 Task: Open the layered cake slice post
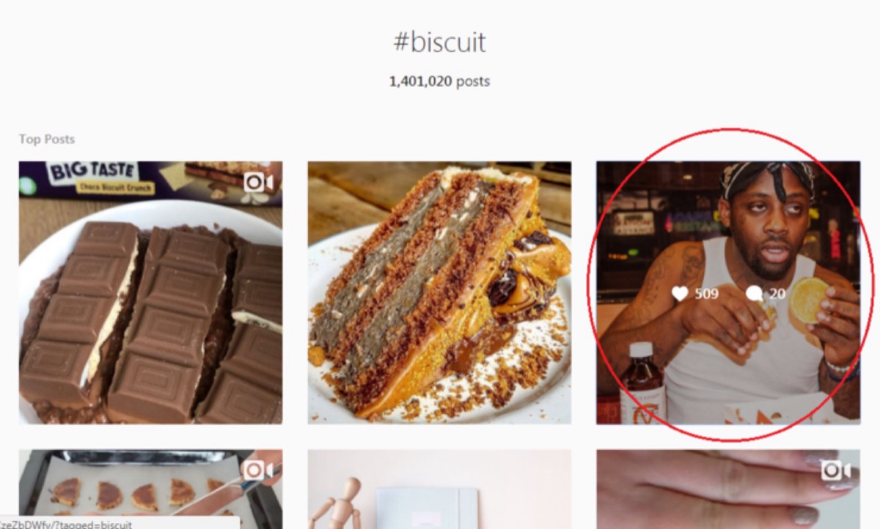439,292
